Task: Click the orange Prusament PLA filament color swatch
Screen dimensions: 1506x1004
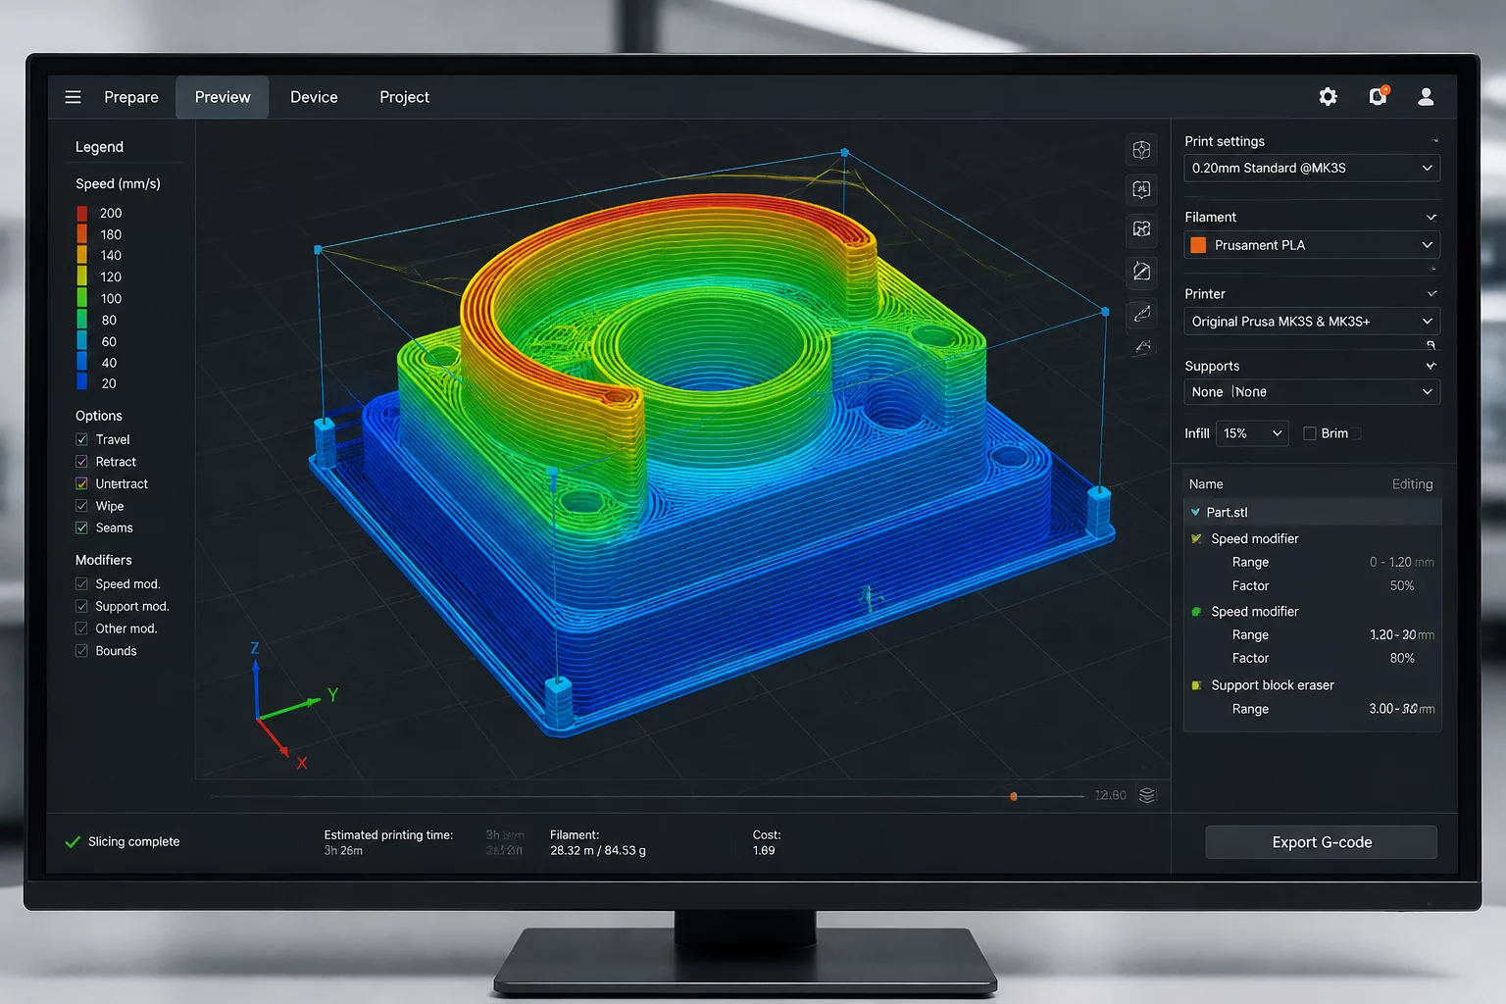Action: coord(1198,245)
